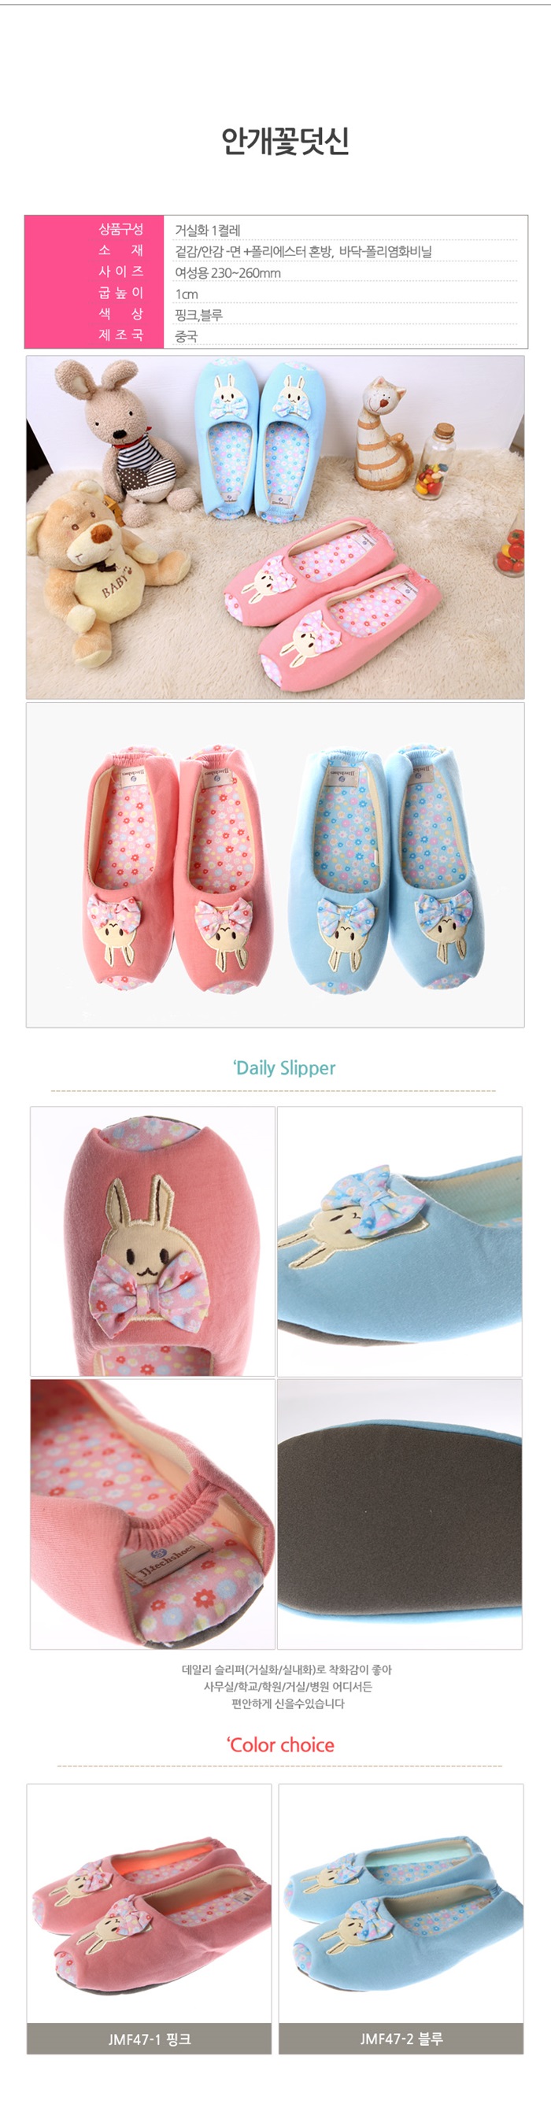This screenshot has height=2119, width=551.
Task: Open the elastic heel band close-up photo
Action: (152, 1514)
